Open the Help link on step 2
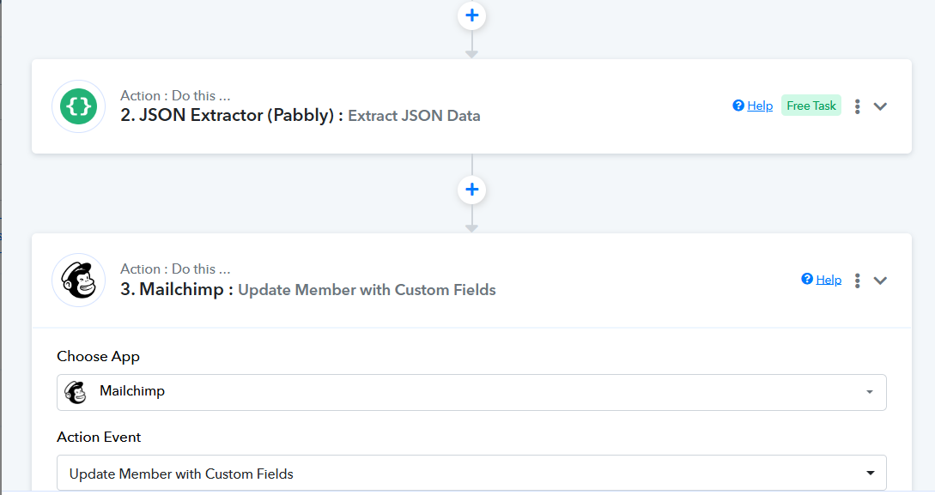 [760, 106]
